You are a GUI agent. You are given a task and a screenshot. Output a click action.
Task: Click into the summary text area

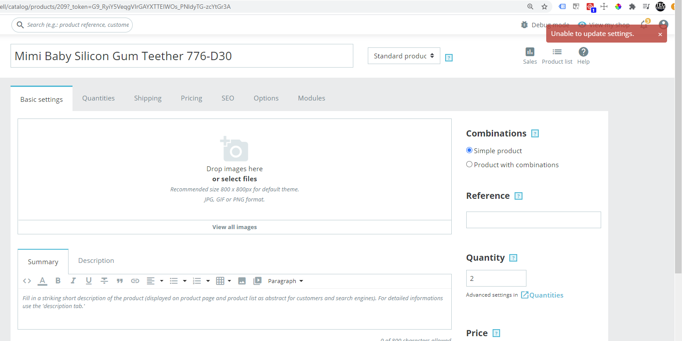point(235,309)
